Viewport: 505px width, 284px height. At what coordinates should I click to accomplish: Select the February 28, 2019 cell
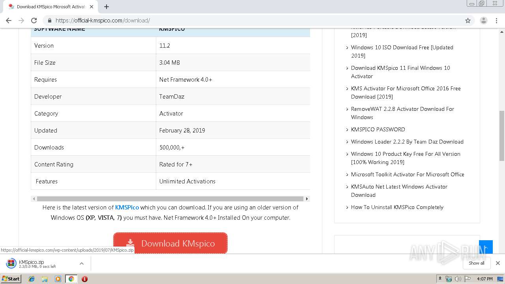(x=233, y=131)
